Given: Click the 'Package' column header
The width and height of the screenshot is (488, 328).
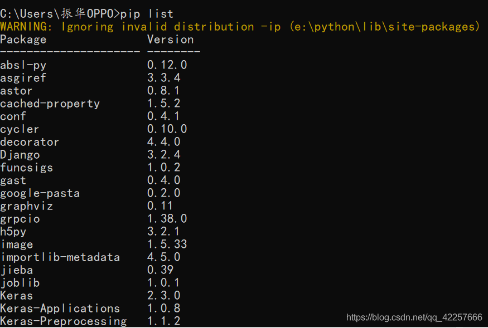Looking at the screenshot, I should (x=23, y=40).
